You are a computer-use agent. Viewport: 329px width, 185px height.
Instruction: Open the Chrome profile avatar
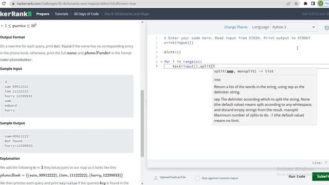(320, 4)
